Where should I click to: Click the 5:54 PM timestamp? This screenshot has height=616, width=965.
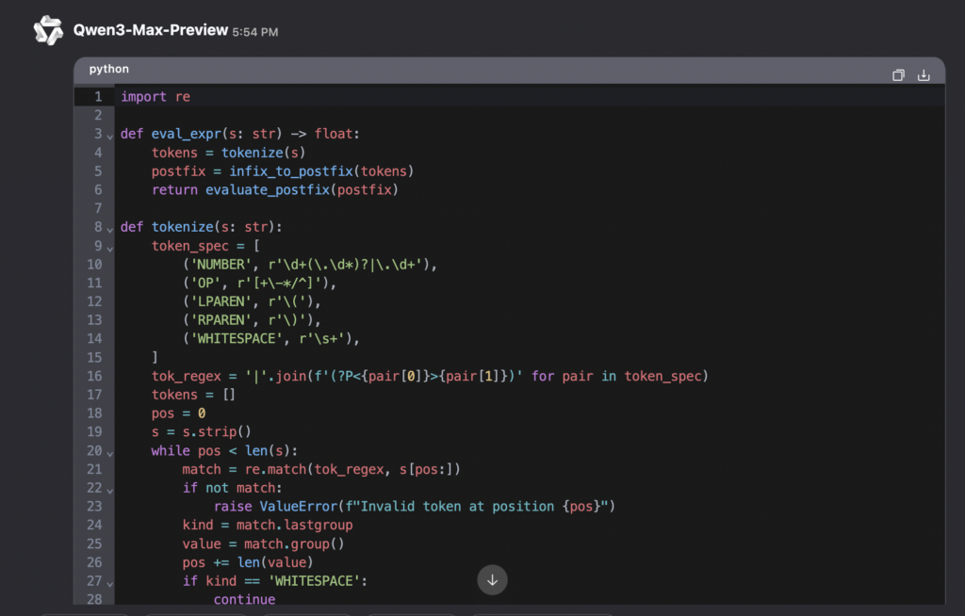(254, 32)
